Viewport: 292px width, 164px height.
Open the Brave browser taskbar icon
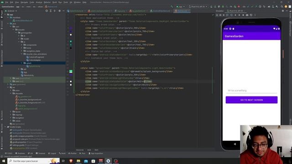(x=71, y=161)
